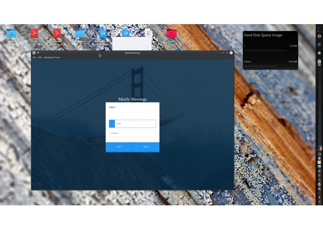Minimize the BetterMeeting window with the down chevron

tap(223, 53)
